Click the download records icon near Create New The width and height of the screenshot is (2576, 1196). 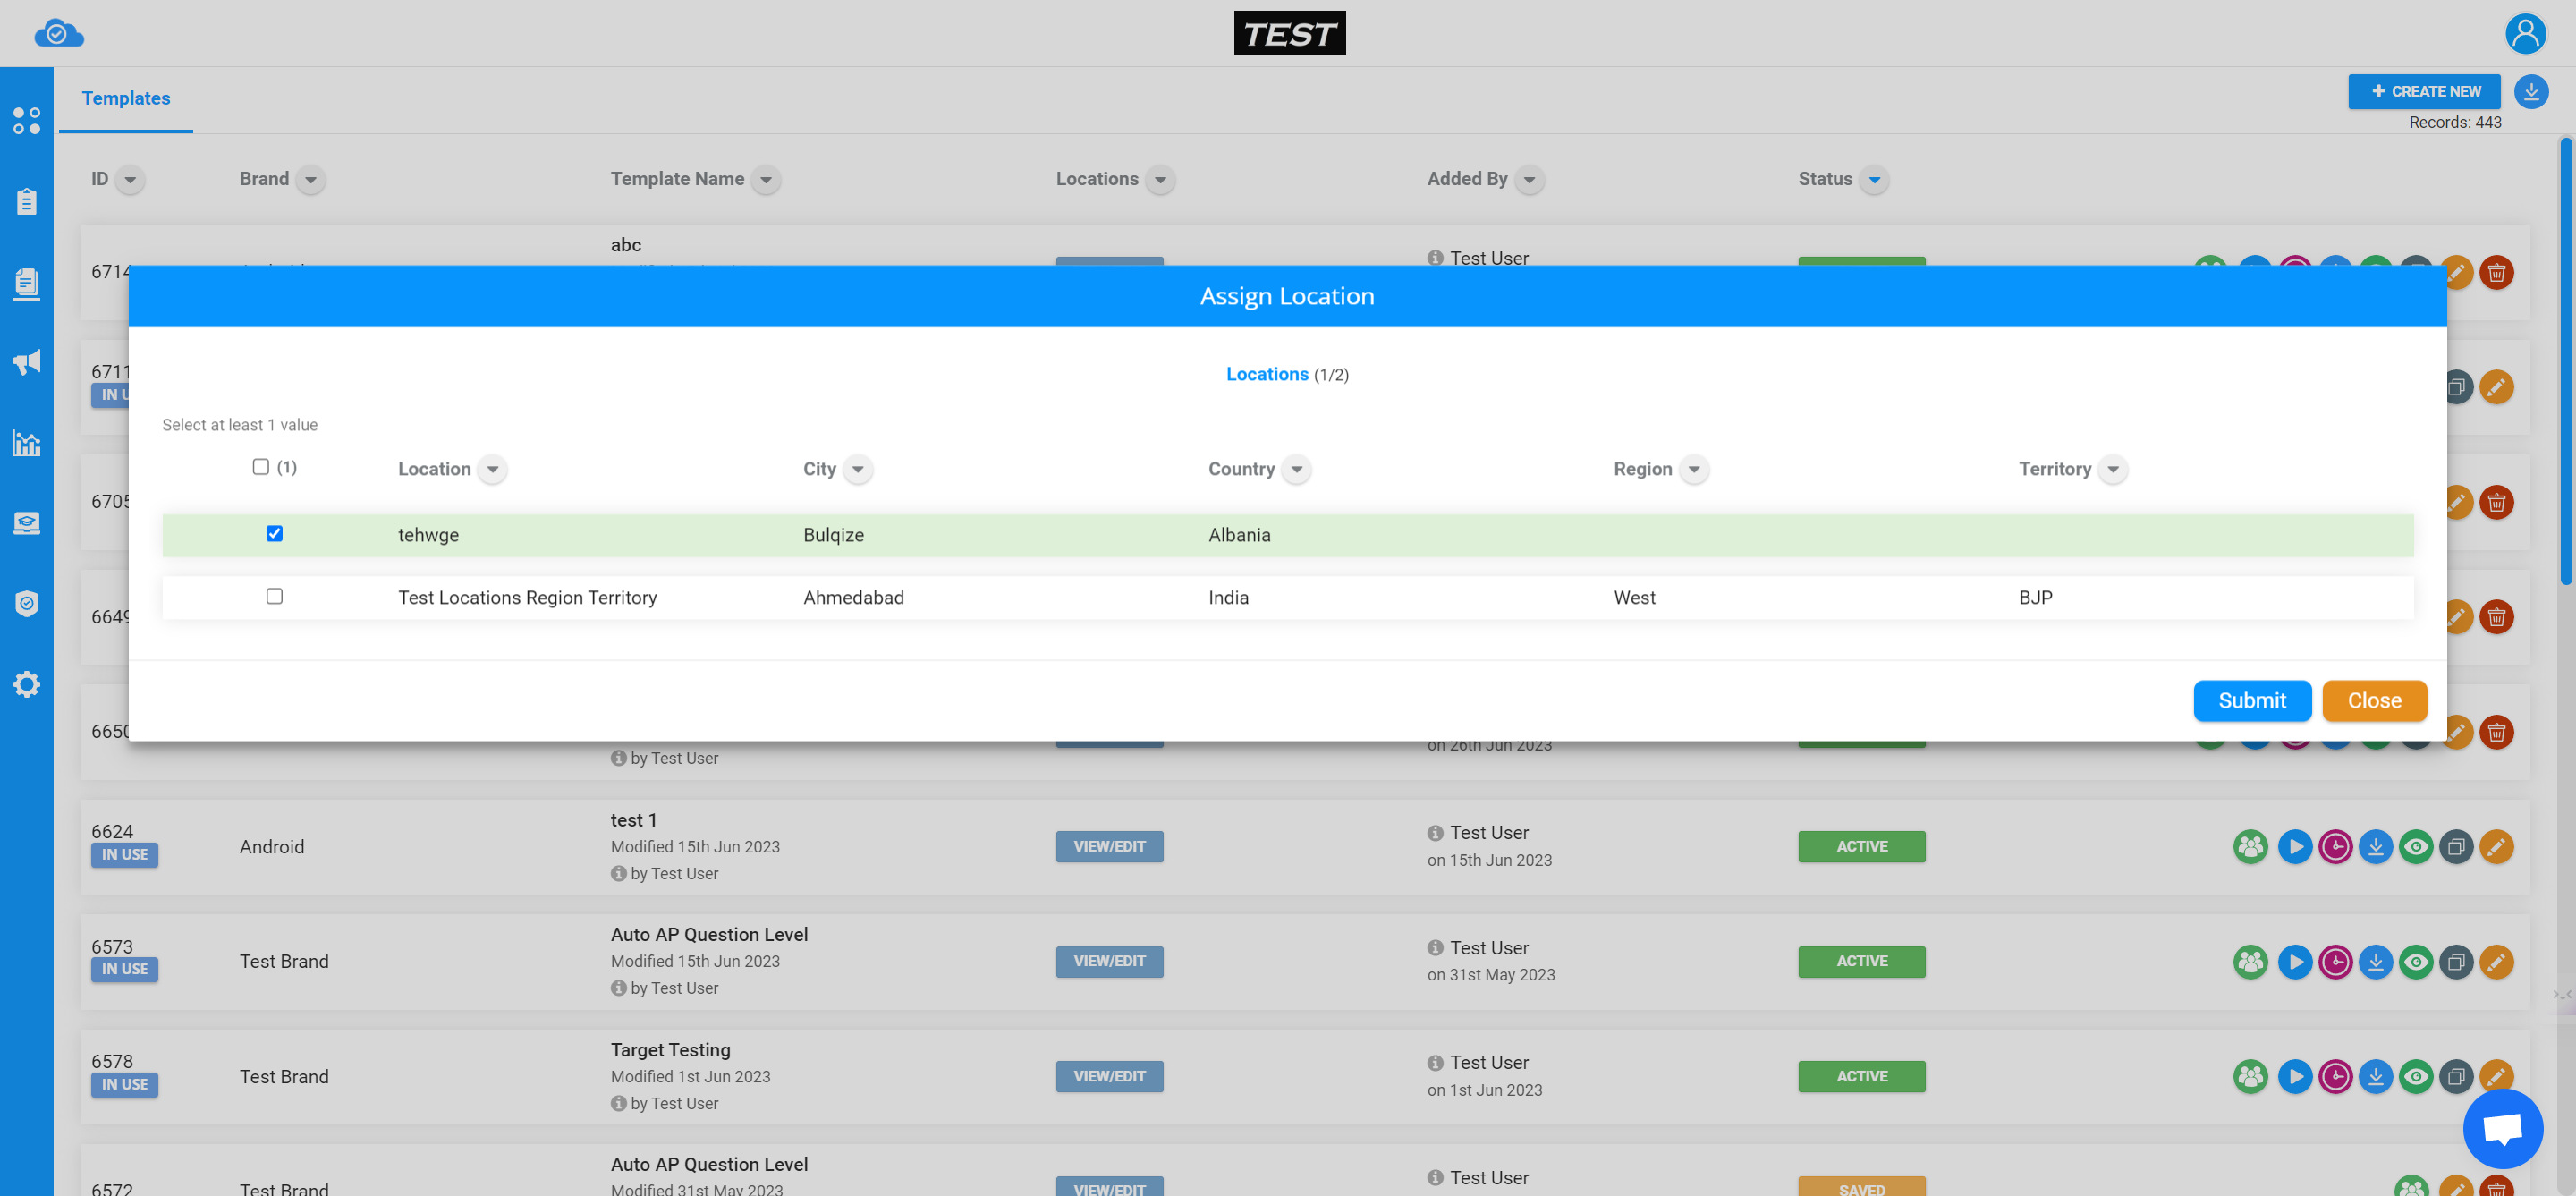2530,92
